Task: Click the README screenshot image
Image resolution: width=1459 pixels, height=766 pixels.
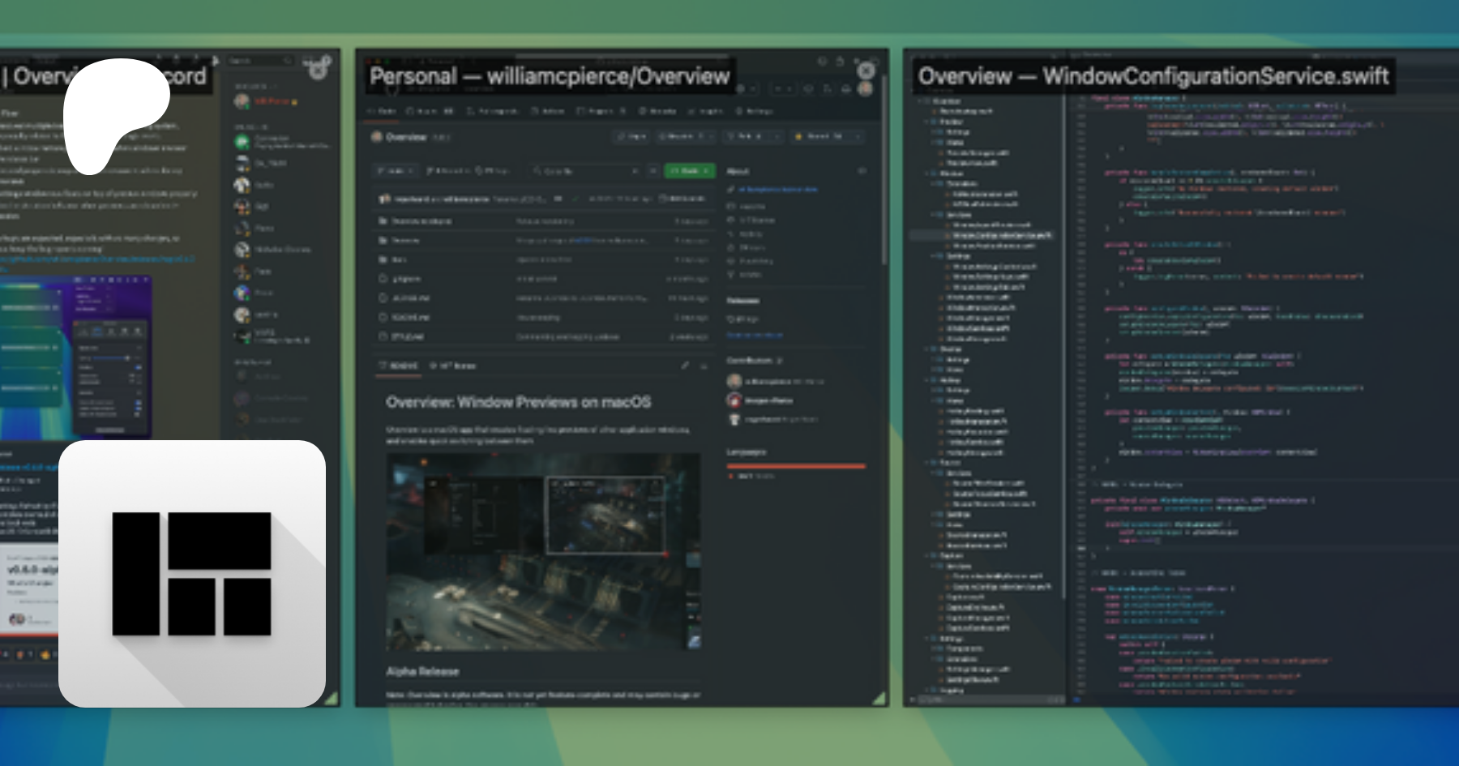Action: coord(543,551)
